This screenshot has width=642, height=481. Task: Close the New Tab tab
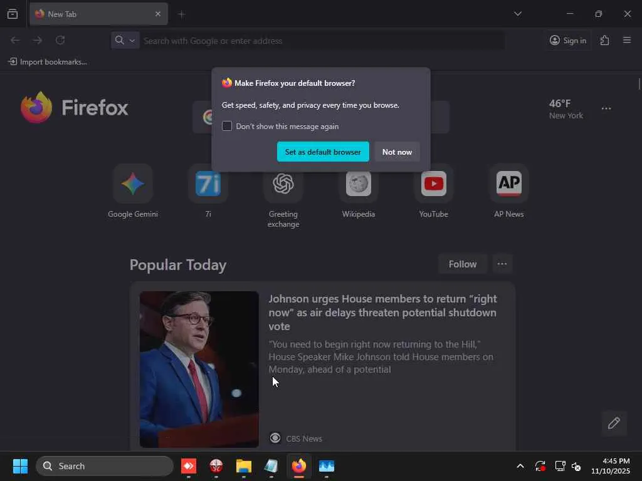click(x=158, y=14)
